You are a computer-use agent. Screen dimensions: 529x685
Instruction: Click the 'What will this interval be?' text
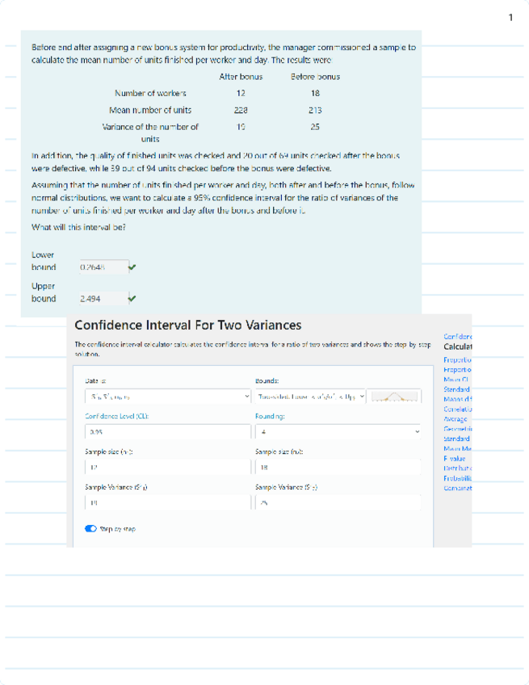click(78, 227)
